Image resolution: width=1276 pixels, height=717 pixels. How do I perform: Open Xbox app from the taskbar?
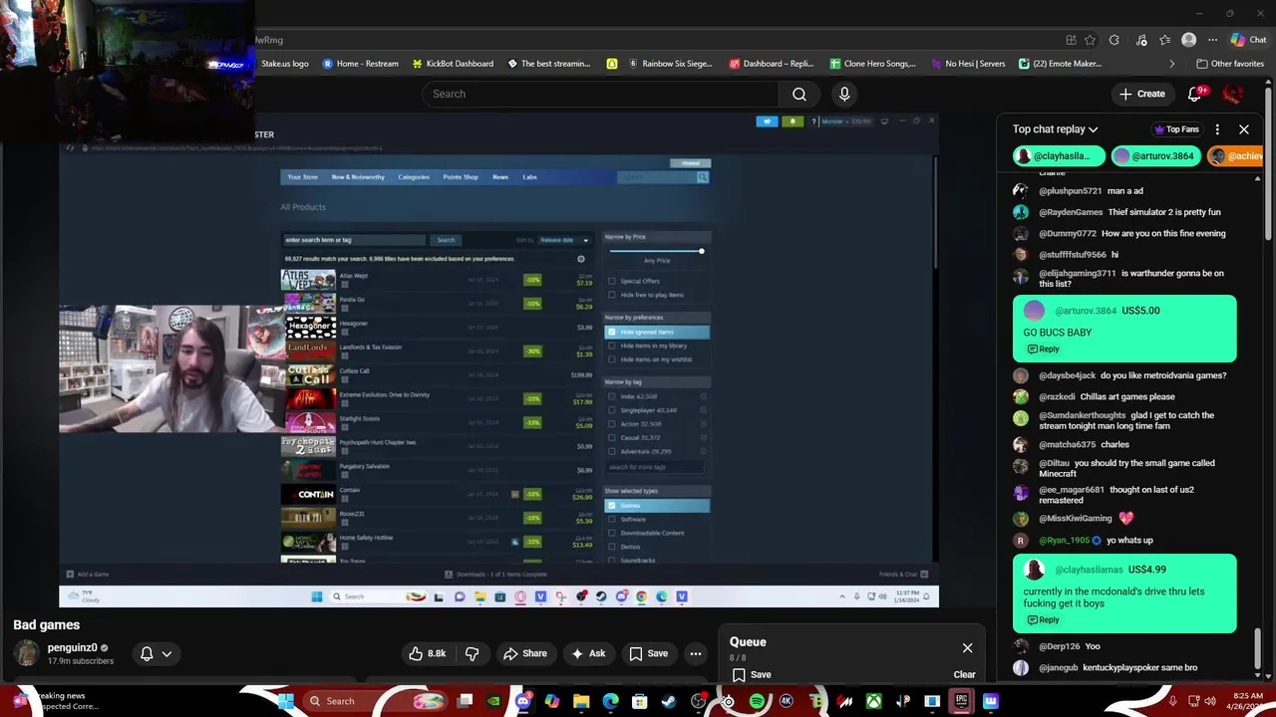[x=873, y=701]
